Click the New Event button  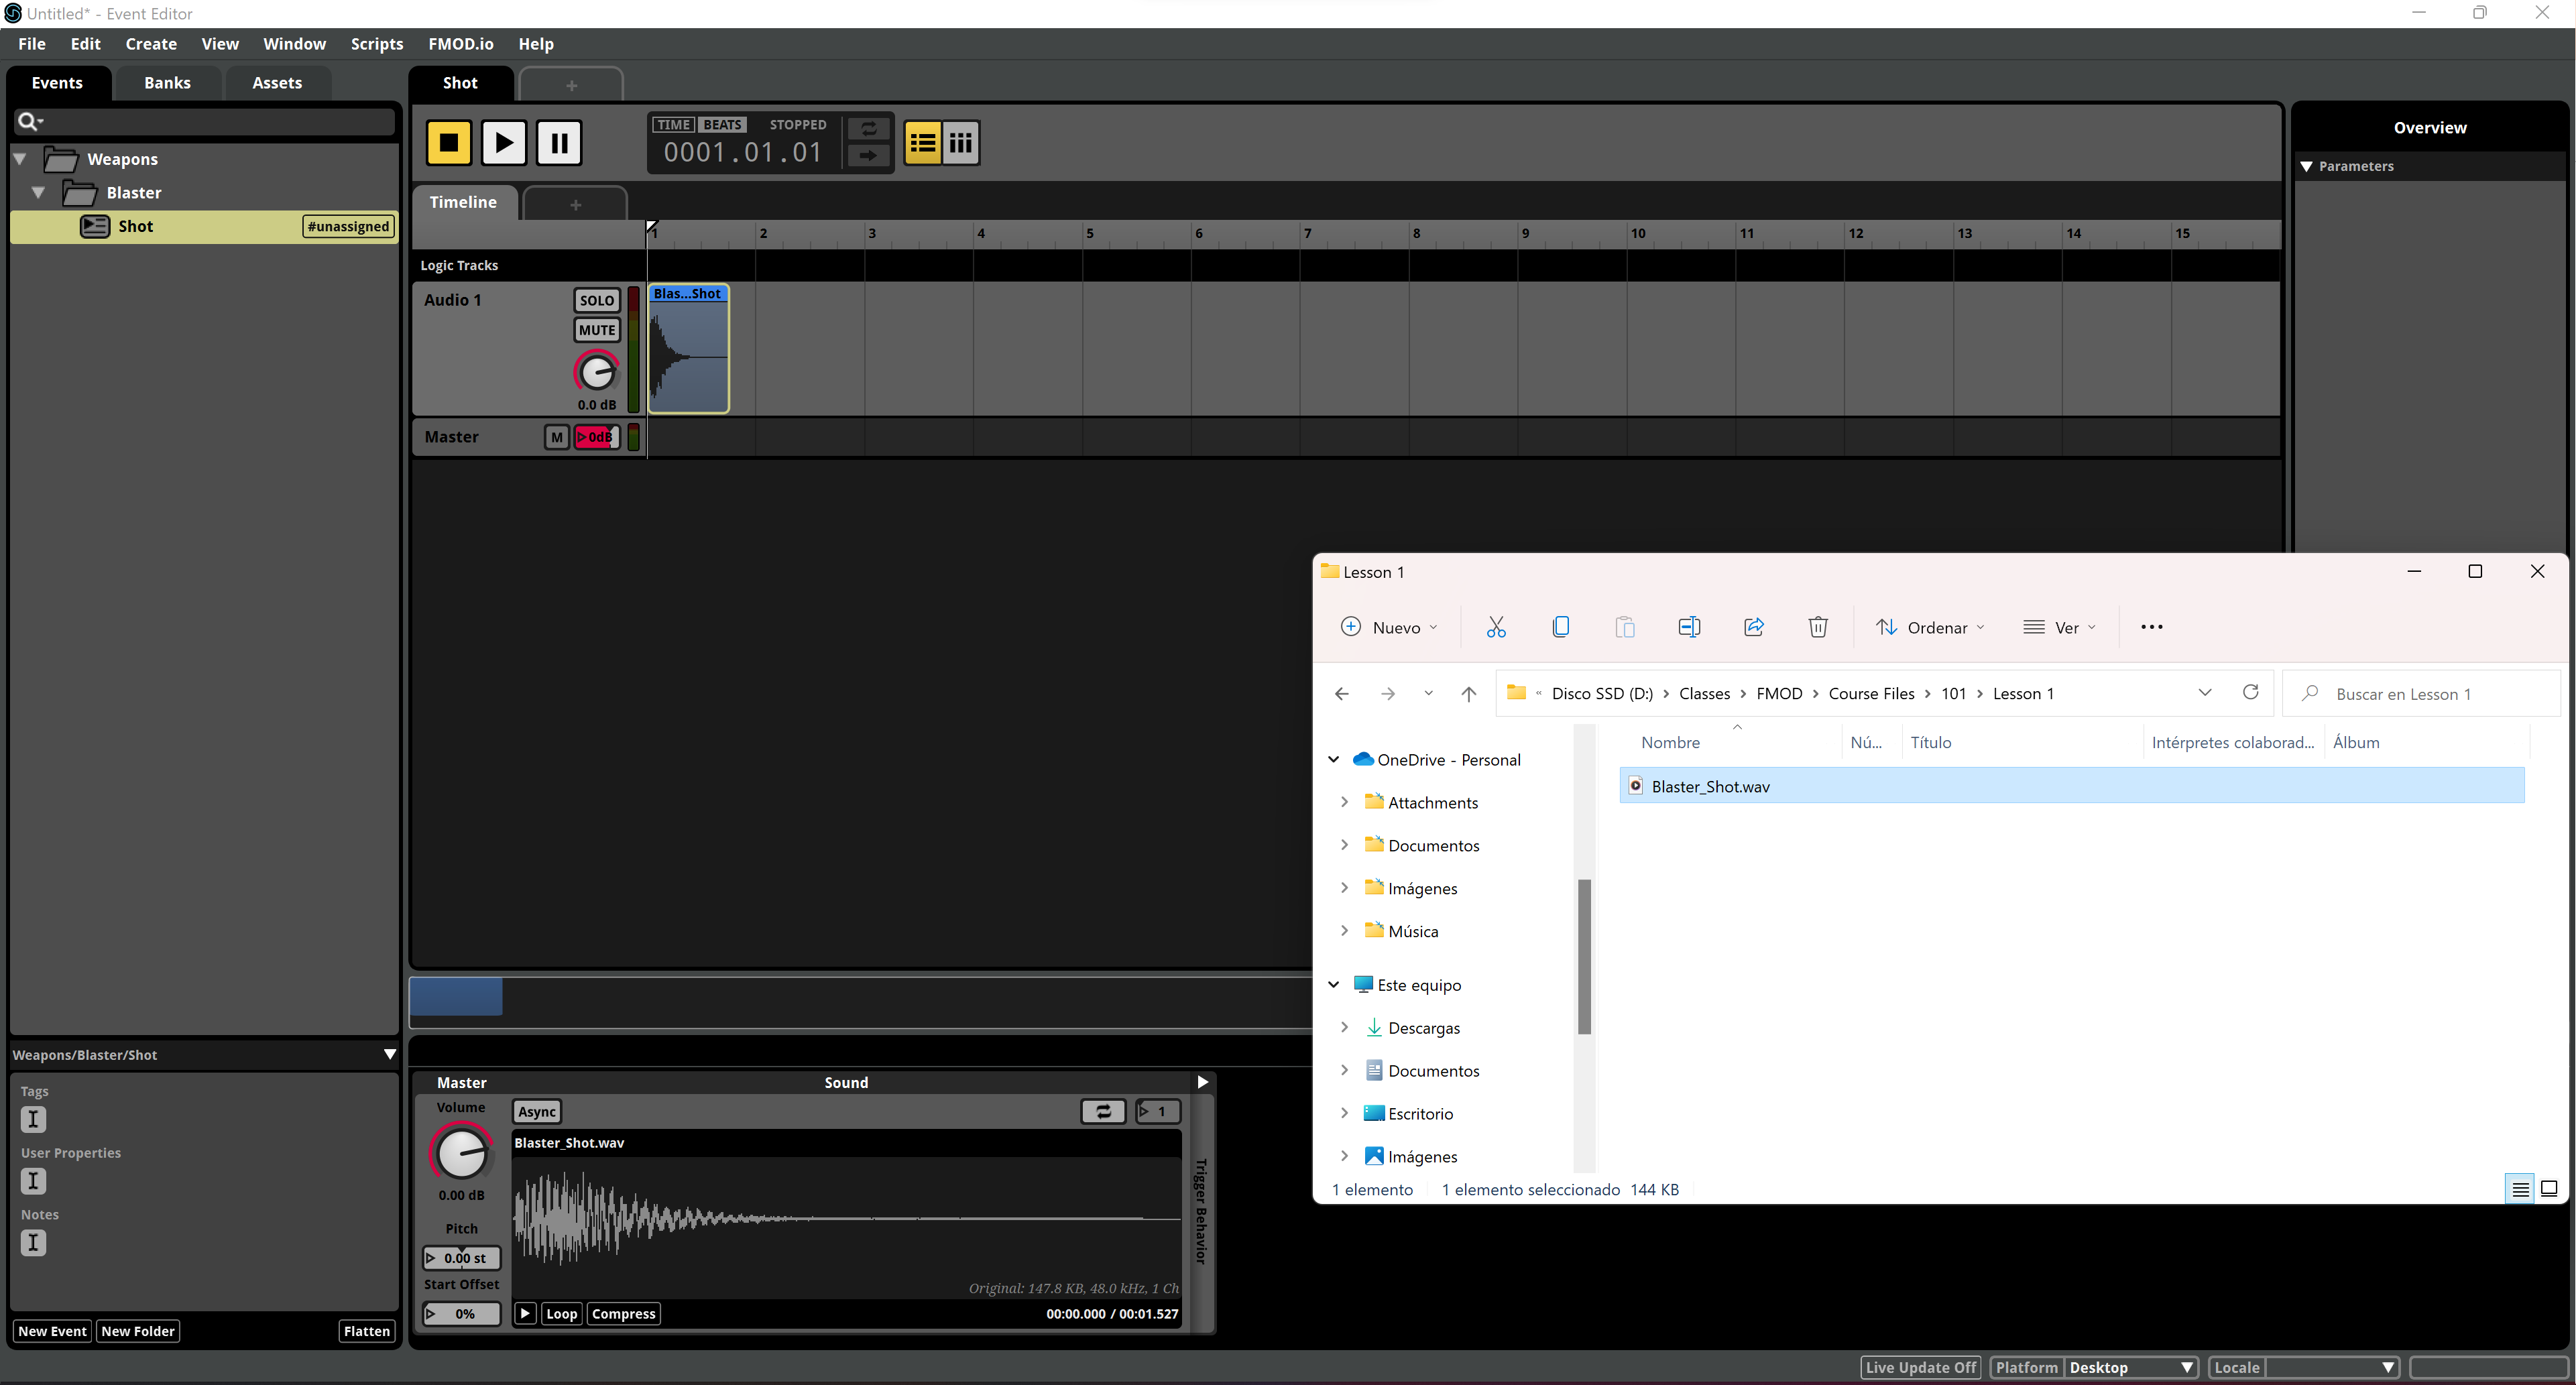(x=52, y=1331)
